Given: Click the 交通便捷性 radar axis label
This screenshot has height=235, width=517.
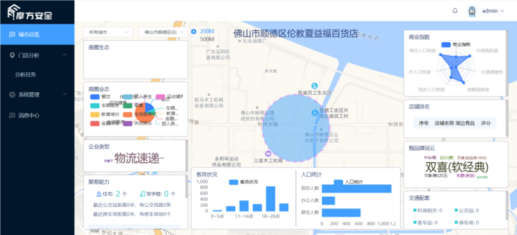Looking at the screenshot, I should tap(492, 71).
